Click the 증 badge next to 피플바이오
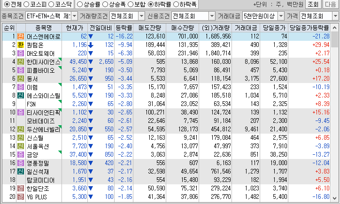The width and height of the screenshot is (340, 204). 21,70
